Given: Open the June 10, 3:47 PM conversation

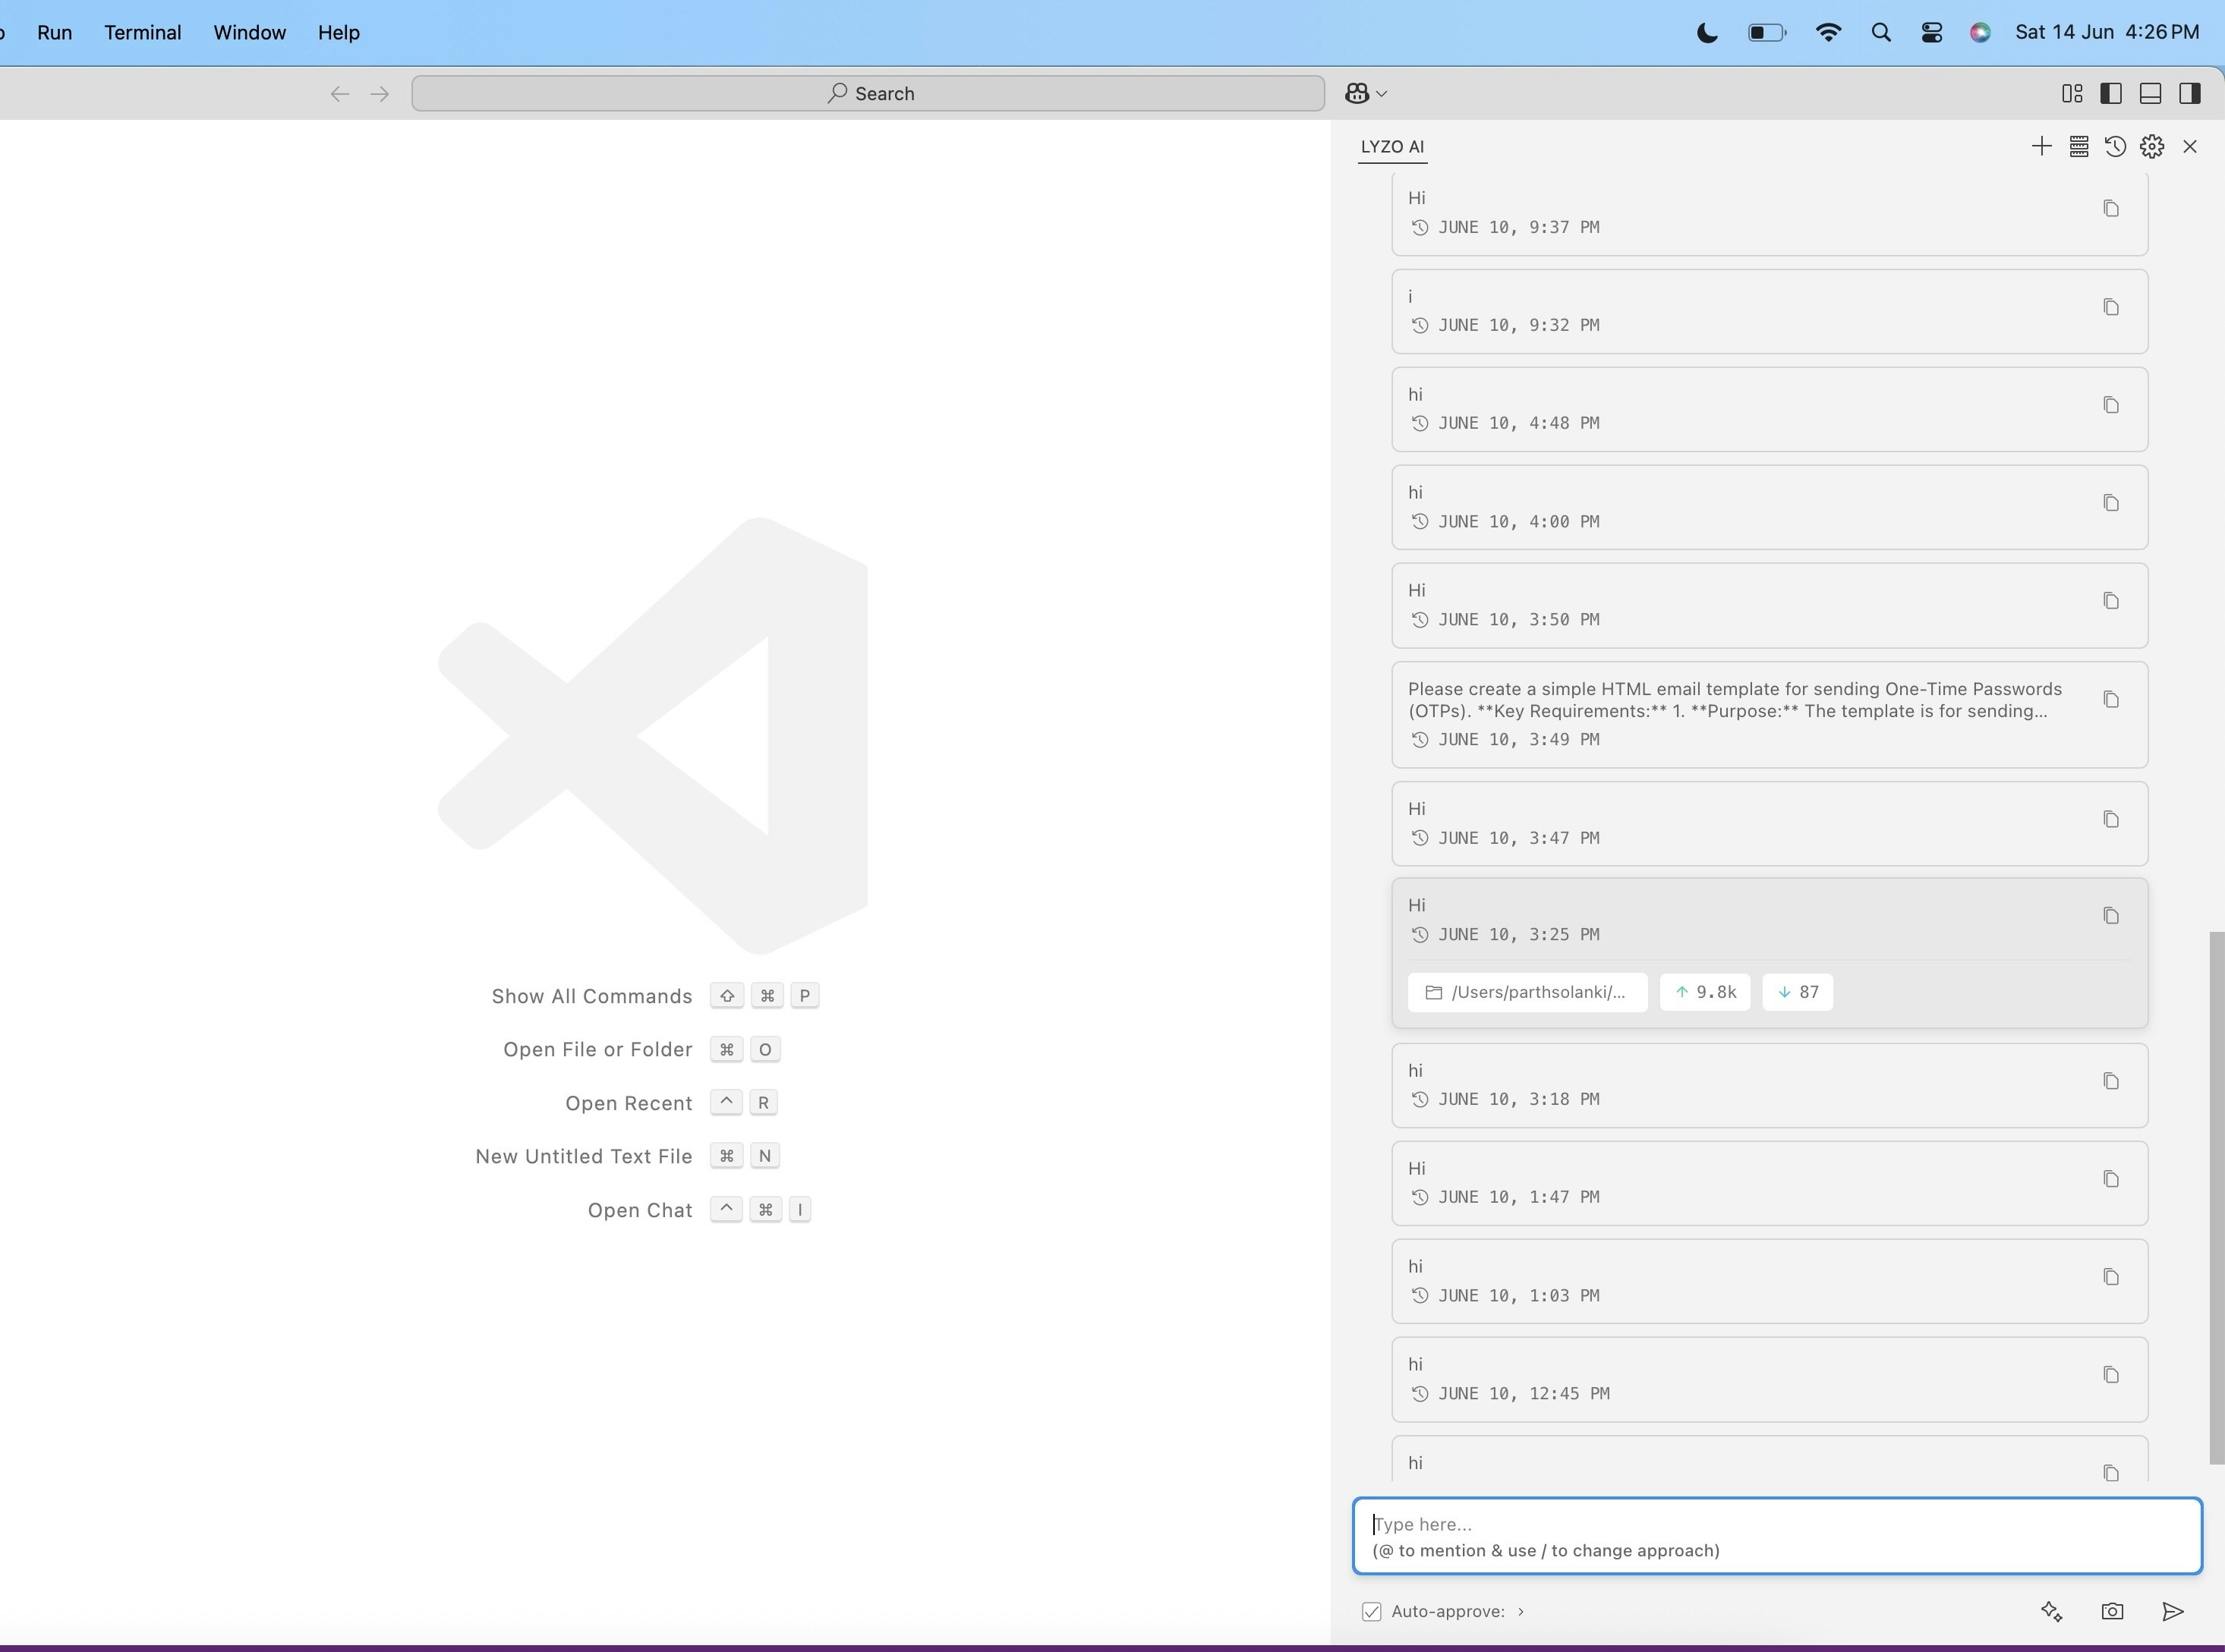Looking at the screenshot, I should pos(1769,823).
